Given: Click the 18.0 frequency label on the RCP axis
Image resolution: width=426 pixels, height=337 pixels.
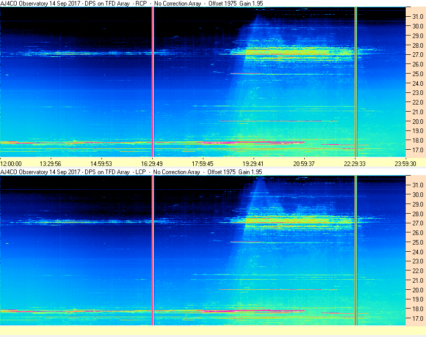Looking at the screenshot, I should point(418,141).
